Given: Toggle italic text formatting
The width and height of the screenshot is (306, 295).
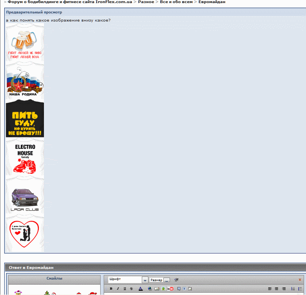Looking at the screenshot, I should 117,288.
